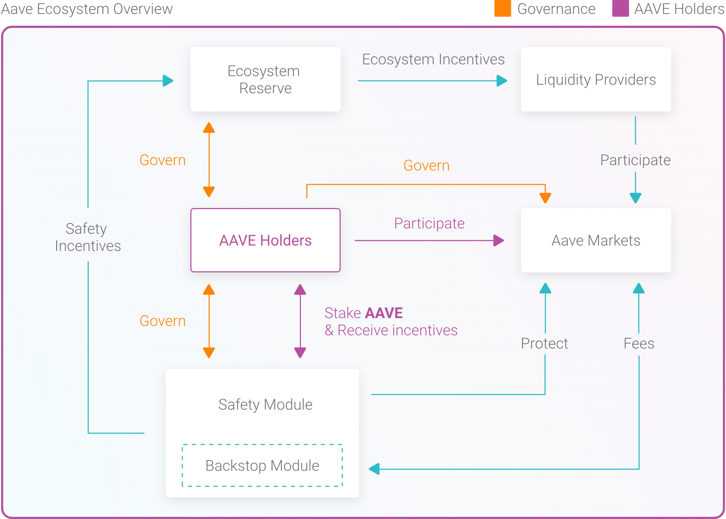
Task: Toggle the Govern arrow to Safety Module
Action: 209,321
